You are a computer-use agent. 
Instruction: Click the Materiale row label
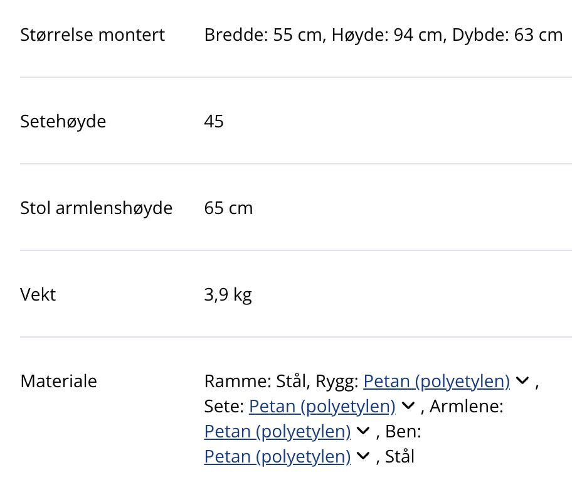58,381
